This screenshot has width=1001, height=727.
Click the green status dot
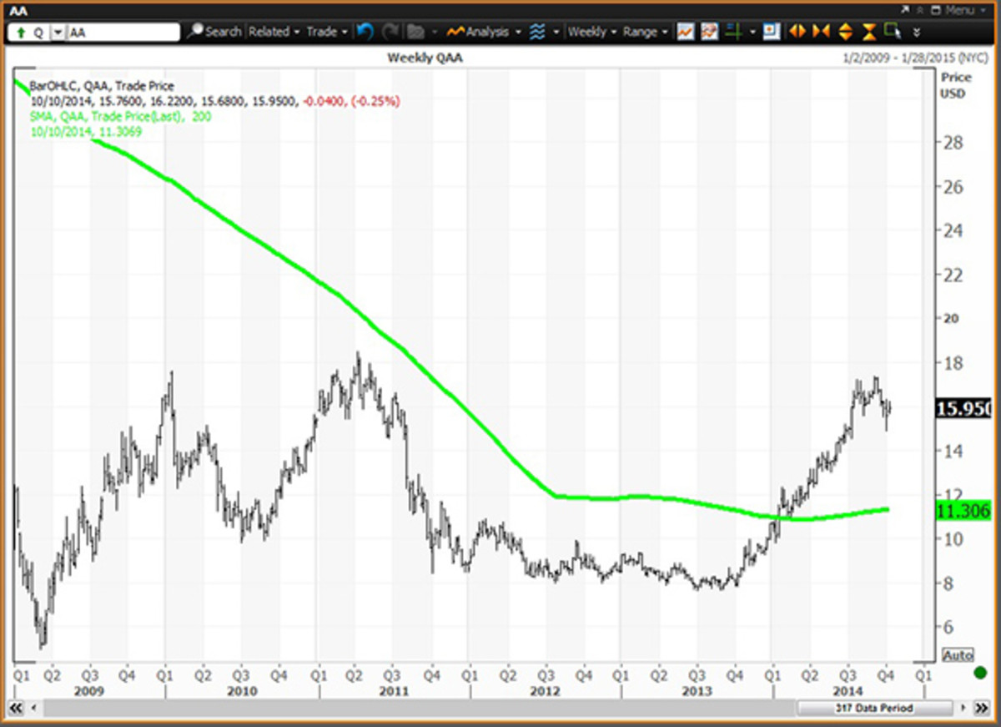979,672
